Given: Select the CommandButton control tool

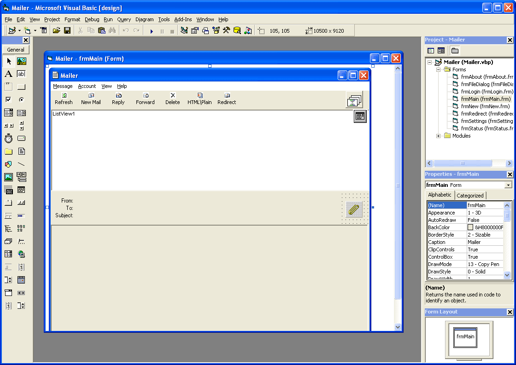Looking at the screenshot, I should pyautogui.click(x=21, y=87).
